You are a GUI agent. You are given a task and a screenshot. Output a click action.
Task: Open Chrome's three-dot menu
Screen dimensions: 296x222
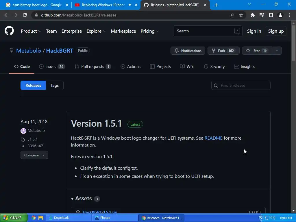[290, 15]
